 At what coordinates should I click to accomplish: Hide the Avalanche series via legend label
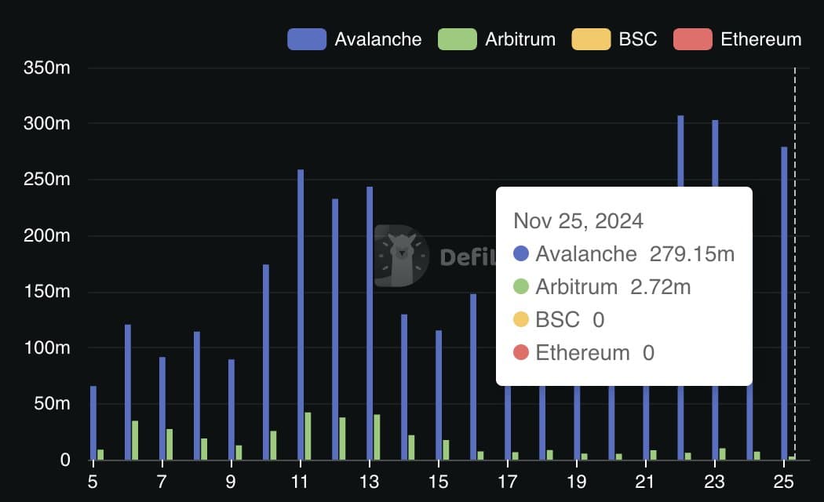coord(377,39)
